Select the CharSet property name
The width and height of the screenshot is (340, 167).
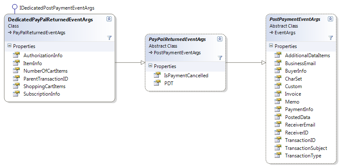[x=293, y=79]
